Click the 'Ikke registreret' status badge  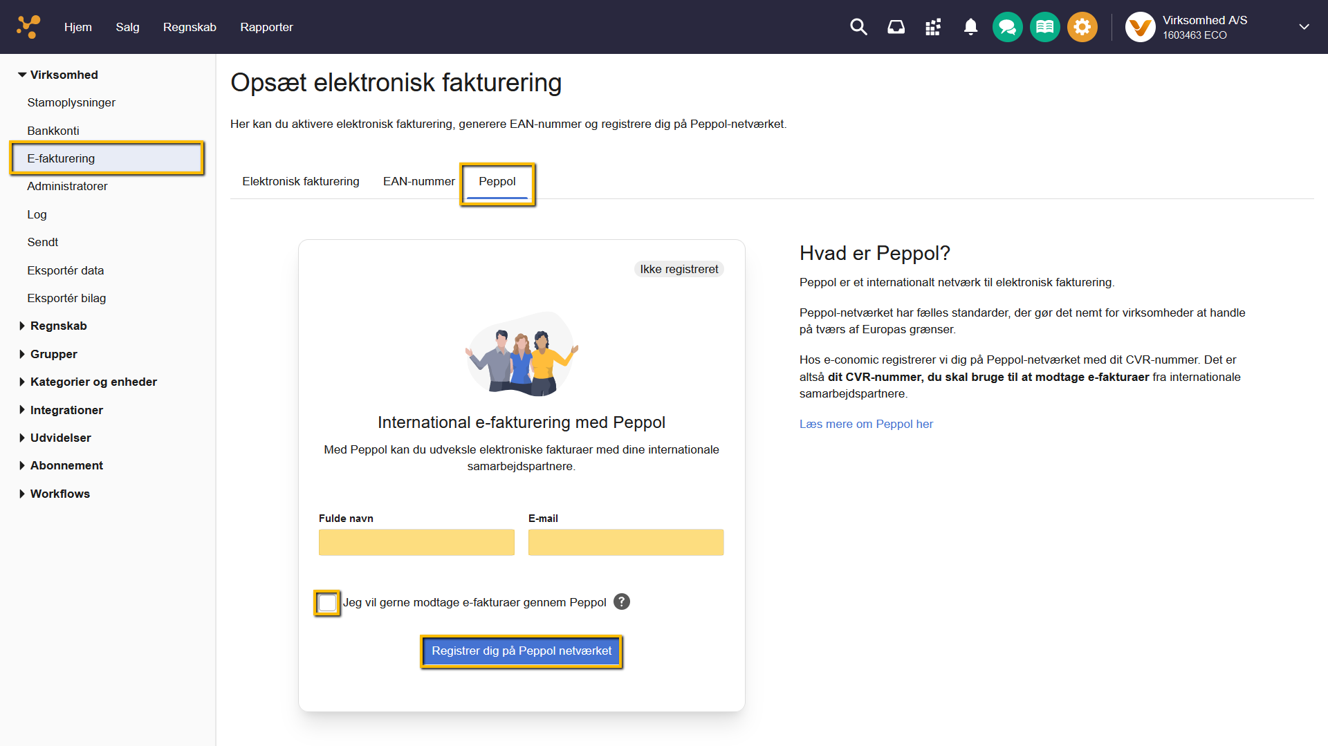click(679, 269)
